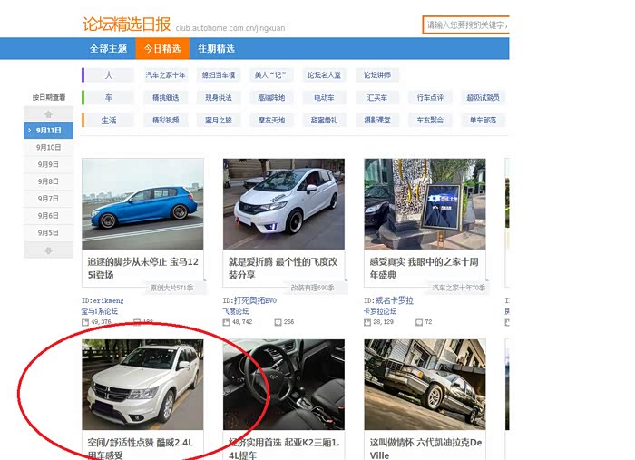Click views icon showing 48,742
The height and width of the screenshot is (460, 635).
tap(226, 322)
